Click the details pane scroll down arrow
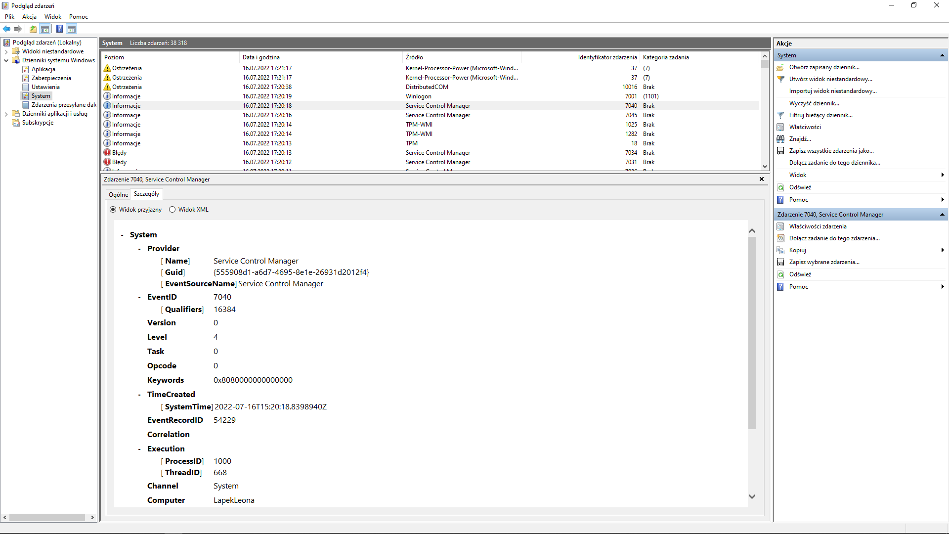The image size is (949, 534). pos(752,496)
